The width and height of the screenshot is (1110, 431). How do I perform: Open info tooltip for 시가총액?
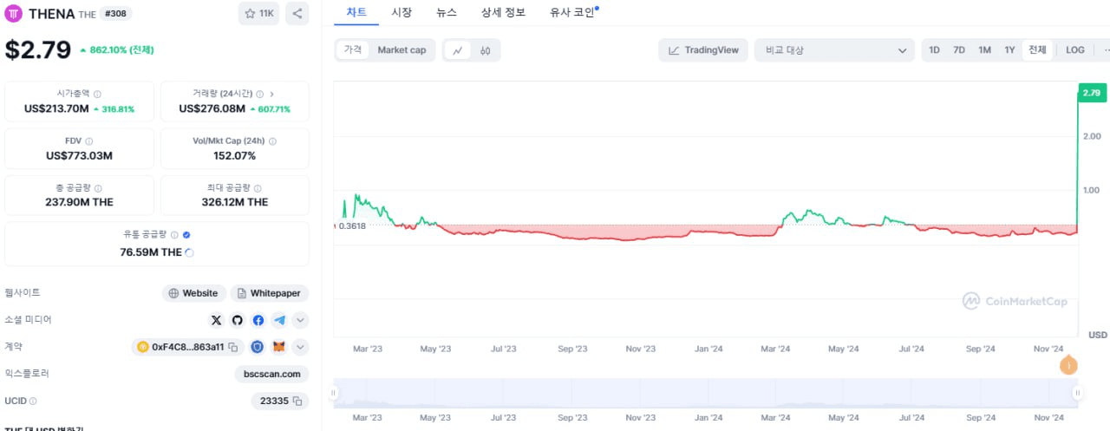(x=97, y=94)
